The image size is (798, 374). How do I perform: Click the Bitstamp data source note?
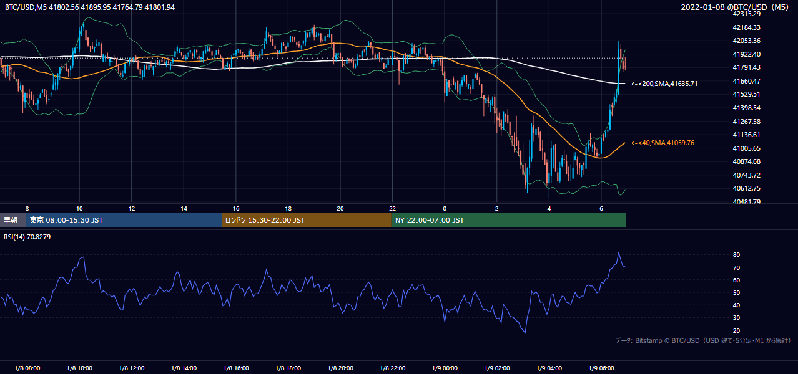(703, 340)
